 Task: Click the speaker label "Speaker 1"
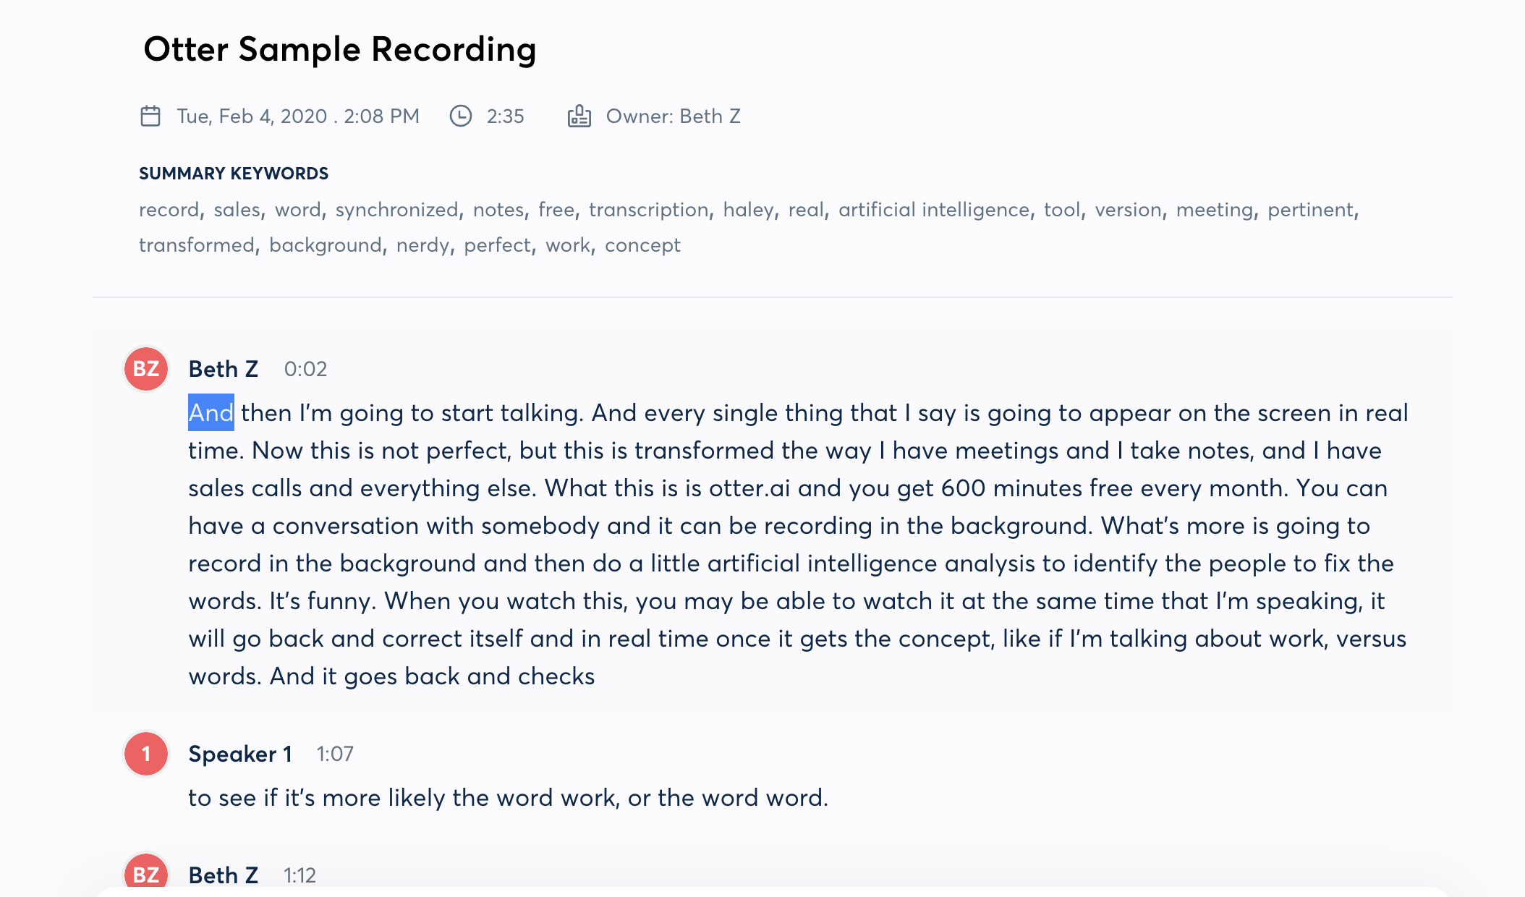pos(240,754)
